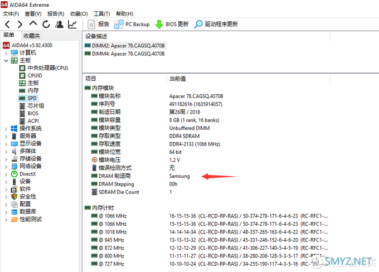The image size is (379, 272).
Task: Click the 操作系统 Windows logo icon
Action: pyautogui.click(x=14, y=129)
